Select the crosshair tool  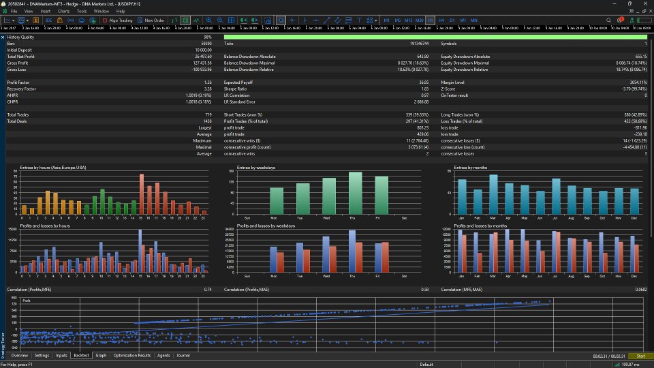[292, 20]
